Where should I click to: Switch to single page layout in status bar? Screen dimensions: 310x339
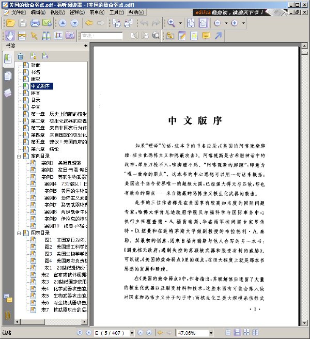click(x=228, y=332)
